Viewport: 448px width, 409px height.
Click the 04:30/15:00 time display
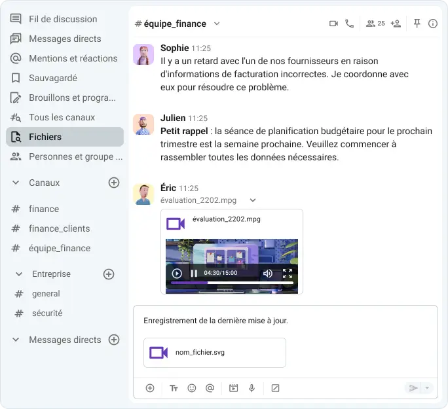coord(220,273)
